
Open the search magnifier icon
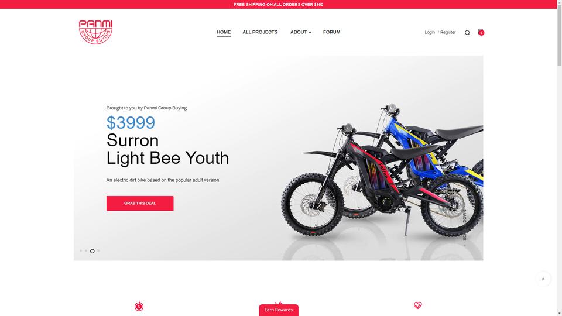tap(467, 33)
